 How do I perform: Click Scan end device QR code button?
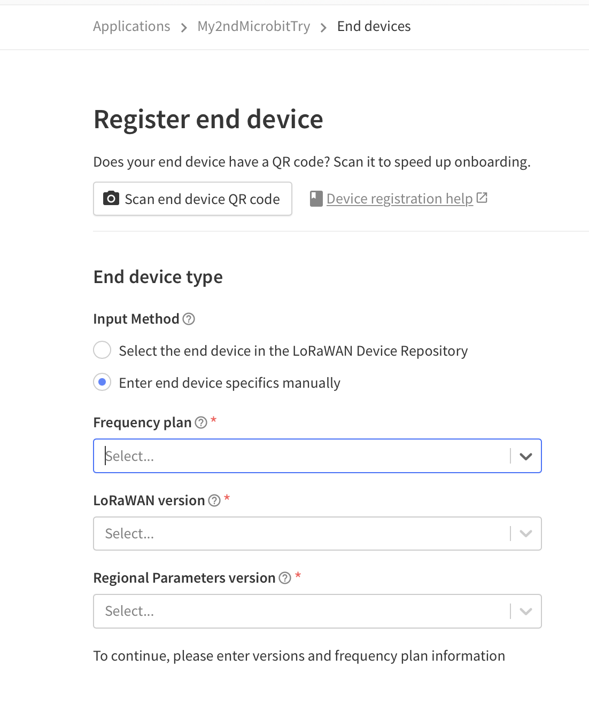tap(192, 199)
